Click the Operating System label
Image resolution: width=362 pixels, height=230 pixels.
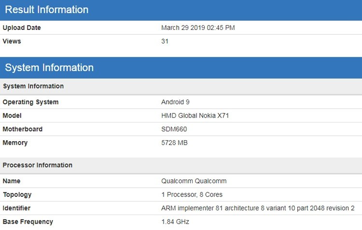point(30,102)
